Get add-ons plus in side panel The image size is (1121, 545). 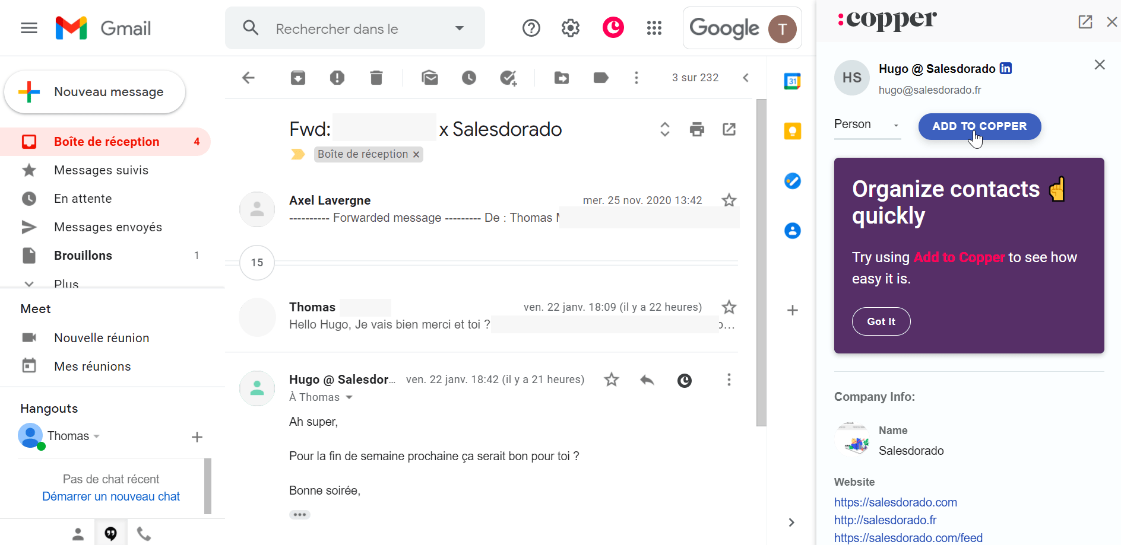coord(793,310)
